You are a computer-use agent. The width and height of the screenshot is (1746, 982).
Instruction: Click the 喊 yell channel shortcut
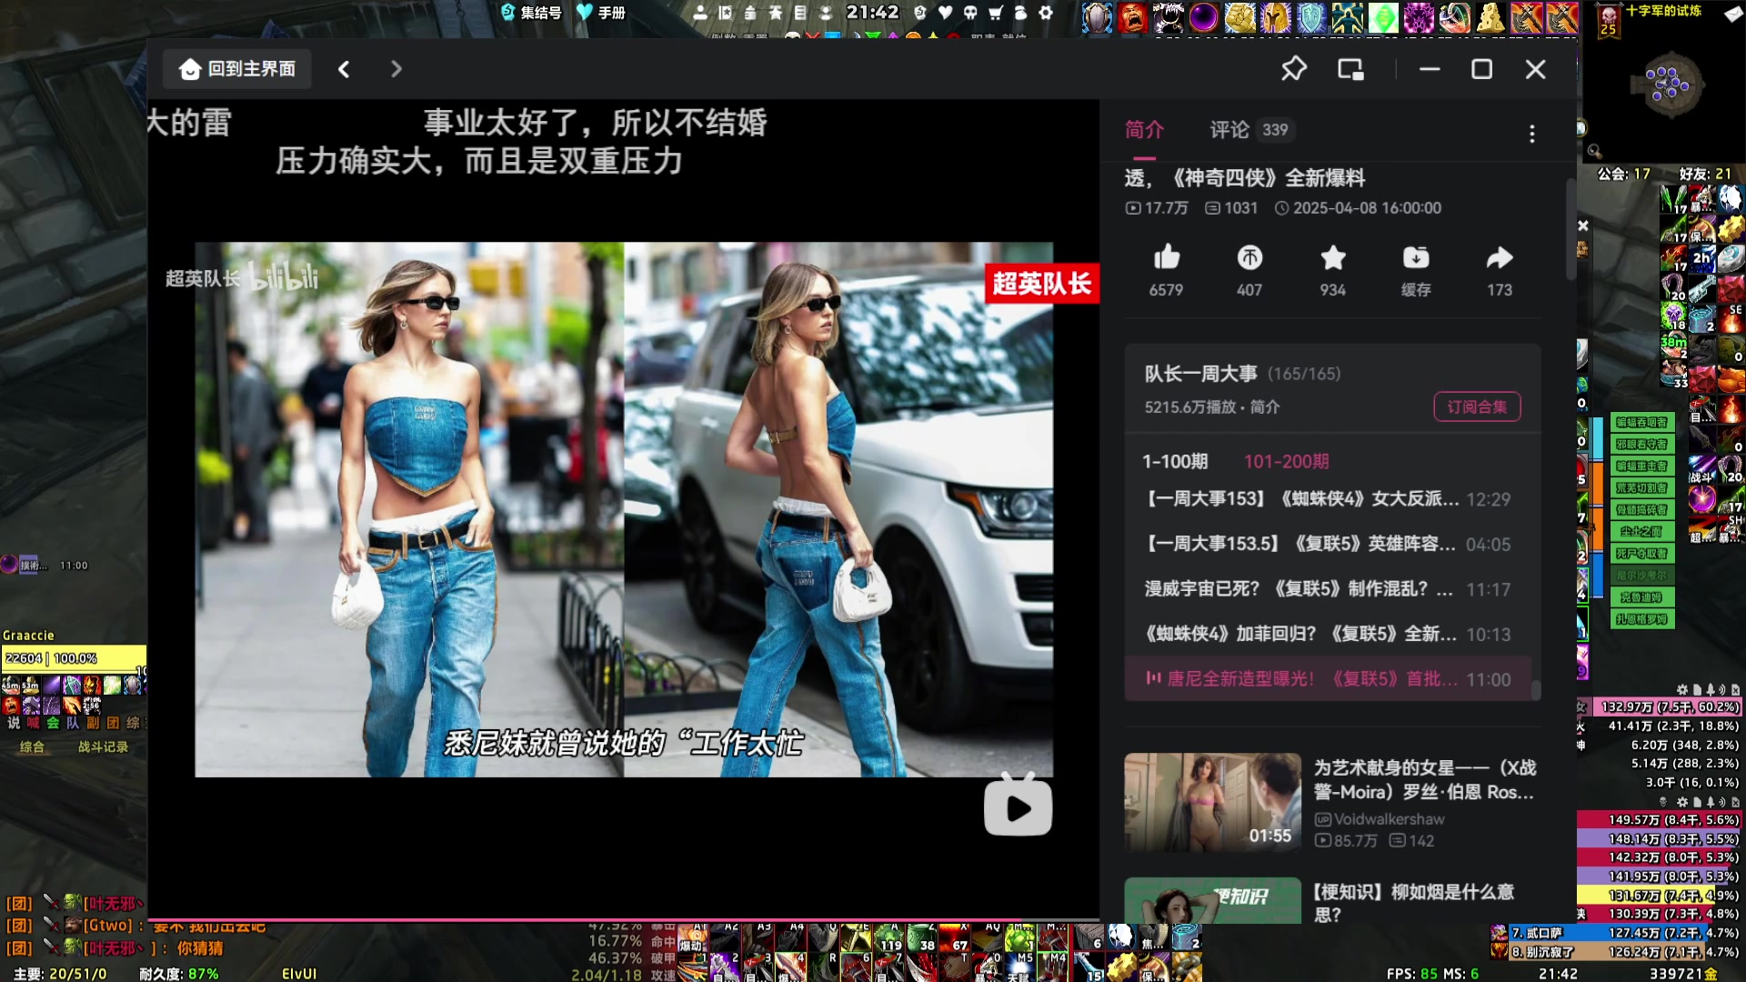point(34,724)
